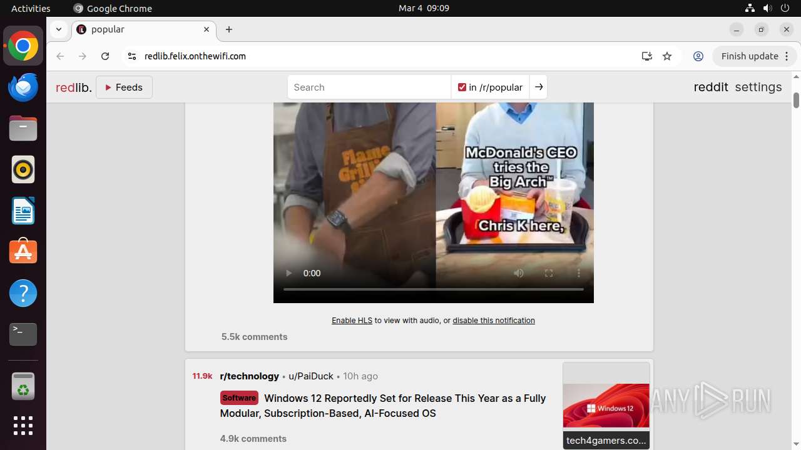Enter fullscreen on the video
Viewport: 801px width, 450px height.
click(549, 273)
